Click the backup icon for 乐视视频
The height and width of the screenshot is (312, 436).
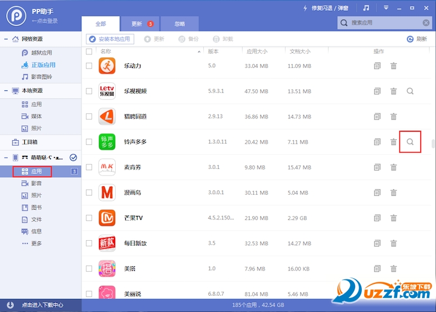[x=377, y=91]
